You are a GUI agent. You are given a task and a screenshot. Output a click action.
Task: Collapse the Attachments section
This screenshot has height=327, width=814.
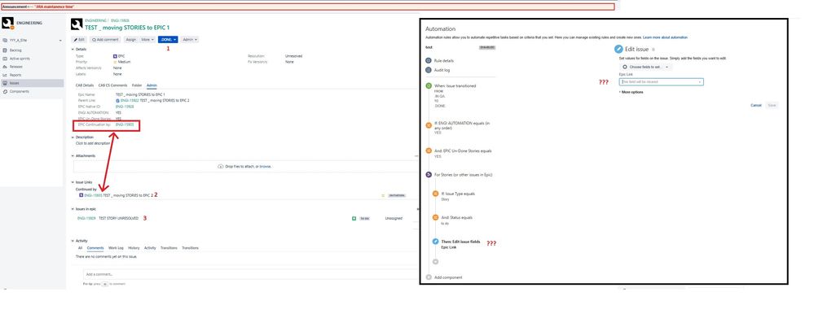tap(73, 155)
